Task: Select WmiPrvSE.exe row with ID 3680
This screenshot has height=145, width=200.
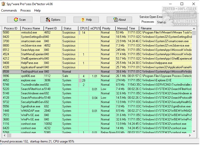Action: [x=97, y=119]
